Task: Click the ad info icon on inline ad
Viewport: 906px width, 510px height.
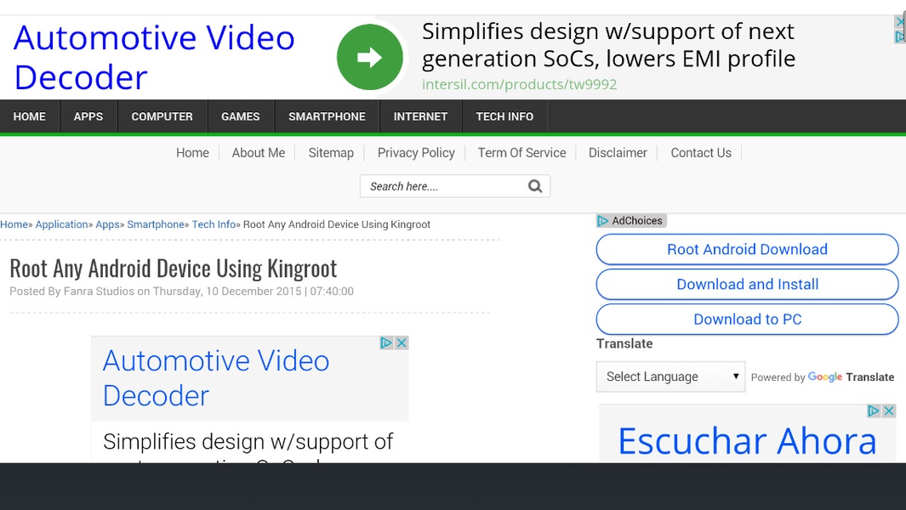Action: coord(386,343)
